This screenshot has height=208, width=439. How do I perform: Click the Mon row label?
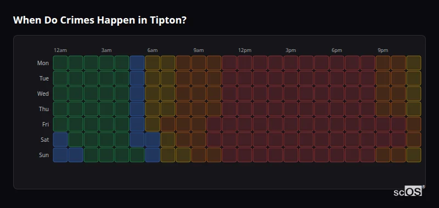[43, 63]
